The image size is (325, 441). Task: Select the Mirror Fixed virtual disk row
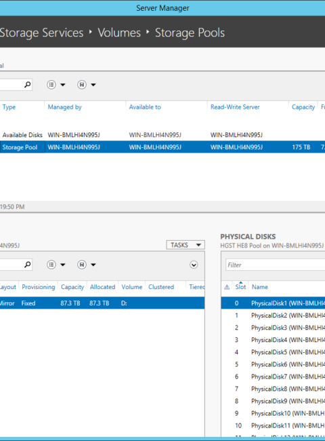pos(102,303)
